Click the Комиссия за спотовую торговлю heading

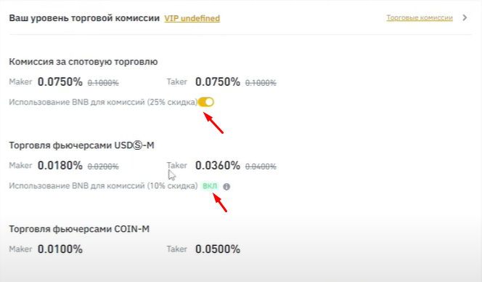point(83,62)
